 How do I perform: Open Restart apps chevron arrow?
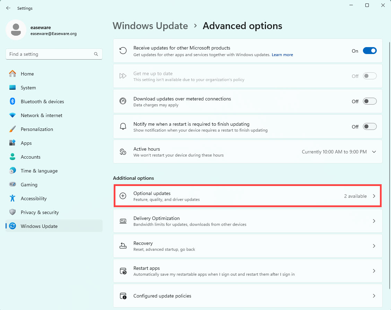click(x=374, y=271)
